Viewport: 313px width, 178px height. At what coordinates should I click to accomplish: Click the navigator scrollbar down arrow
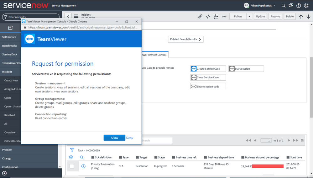(60, 166)
